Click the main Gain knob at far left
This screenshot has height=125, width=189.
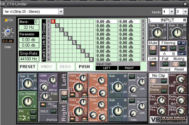coord(8,32)
